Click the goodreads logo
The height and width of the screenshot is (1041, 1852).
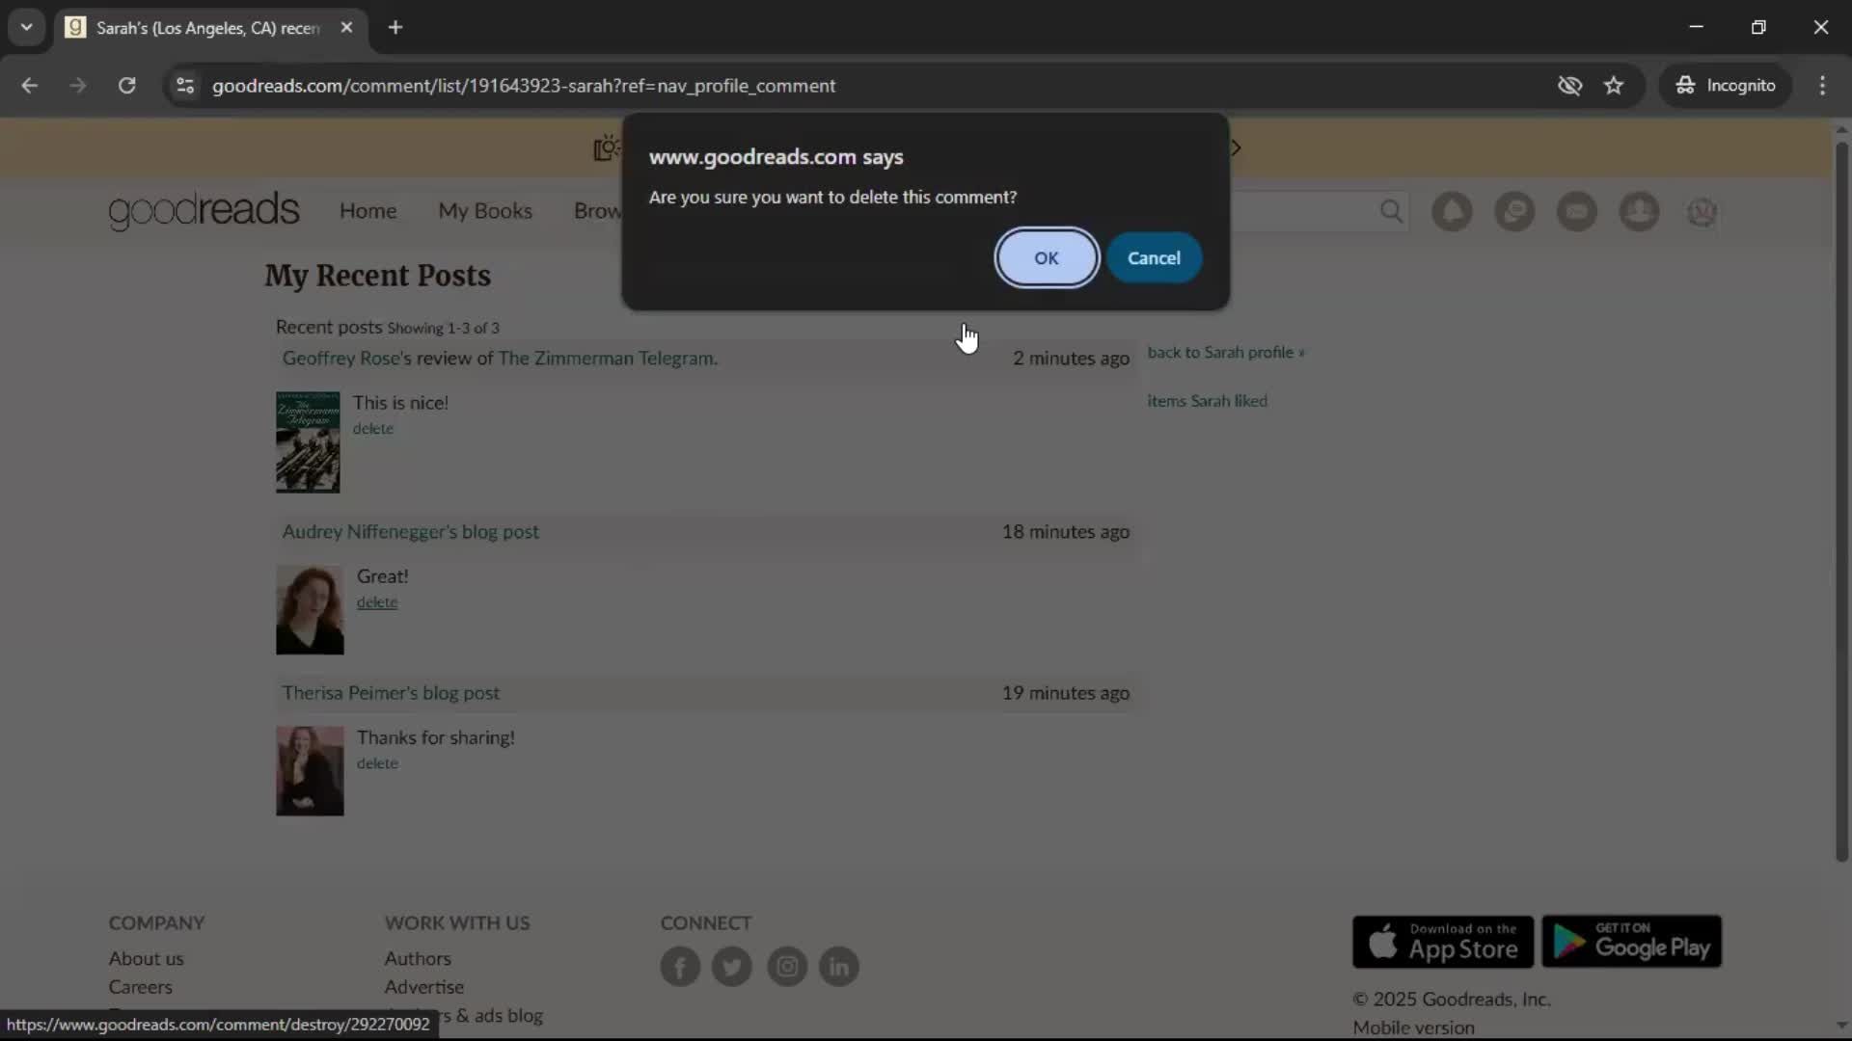(204, 210)
